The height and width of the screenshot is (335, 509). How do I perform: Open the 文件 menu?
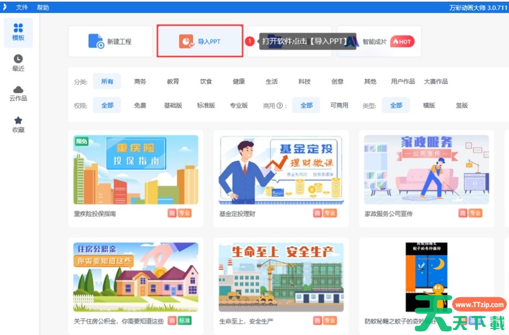[22, 7]
